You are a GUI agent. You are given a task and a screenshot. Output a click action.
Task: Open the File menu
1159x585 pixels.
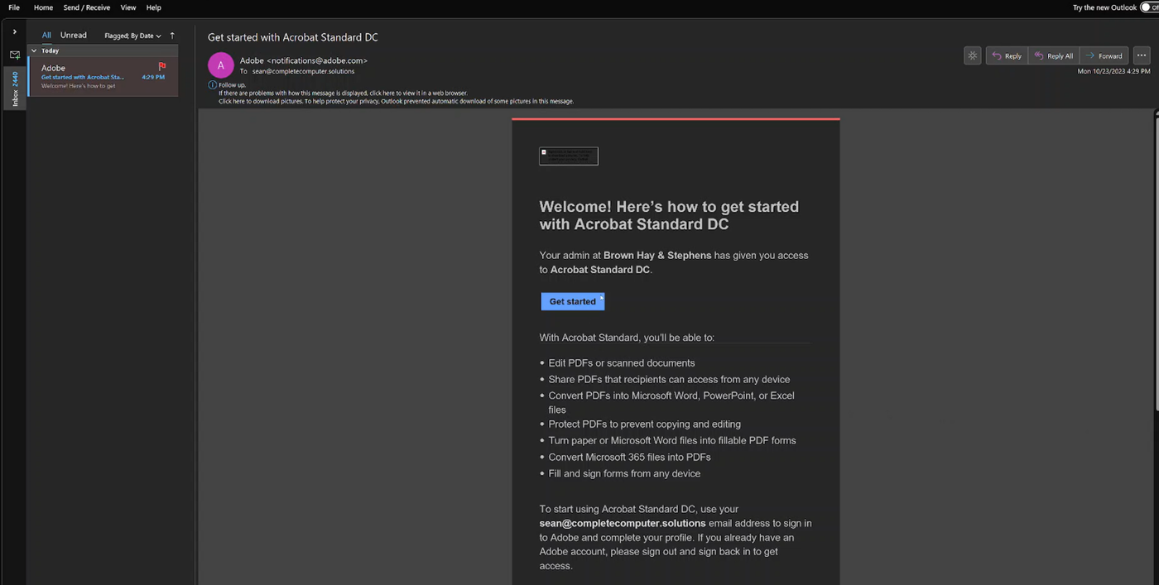coord(14,7)
